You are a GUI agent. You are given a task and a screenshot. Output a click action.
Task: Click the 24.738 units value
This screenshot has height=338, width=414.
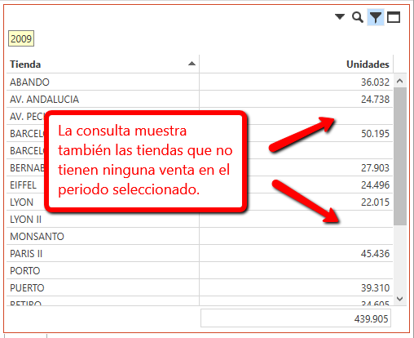coord(375,99)
